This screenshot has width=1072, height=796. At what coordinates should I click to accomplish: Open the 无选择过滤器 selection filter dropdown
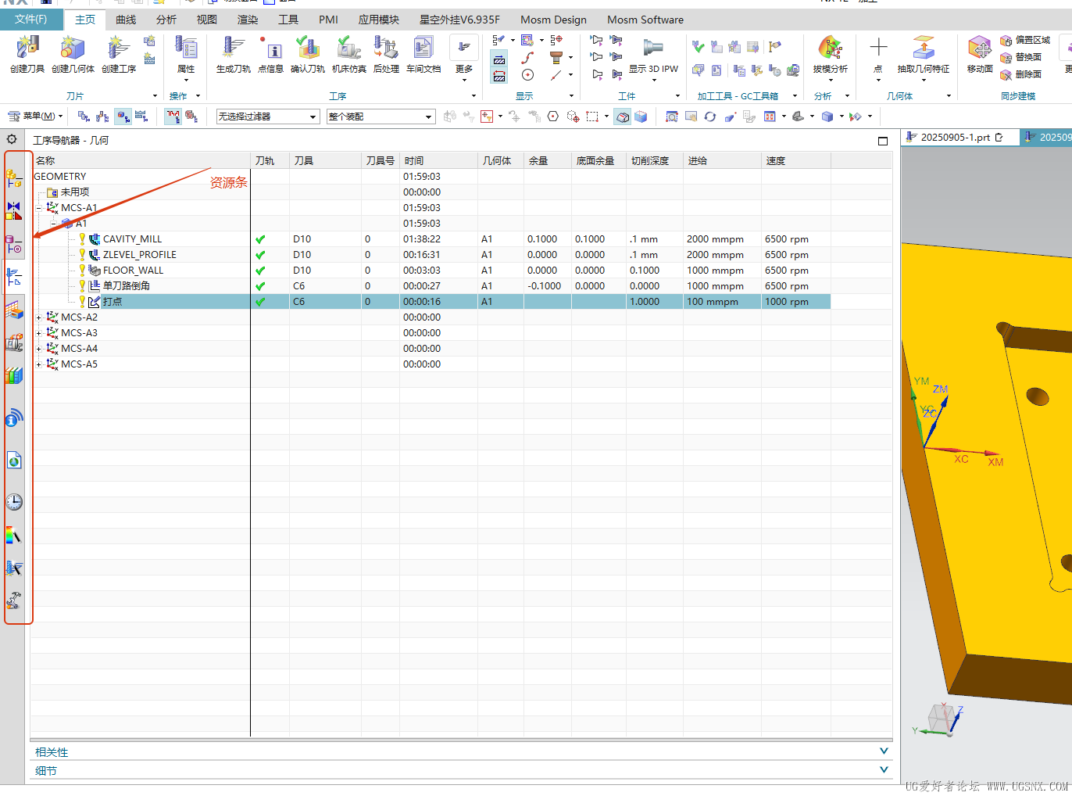coord(268,117)
